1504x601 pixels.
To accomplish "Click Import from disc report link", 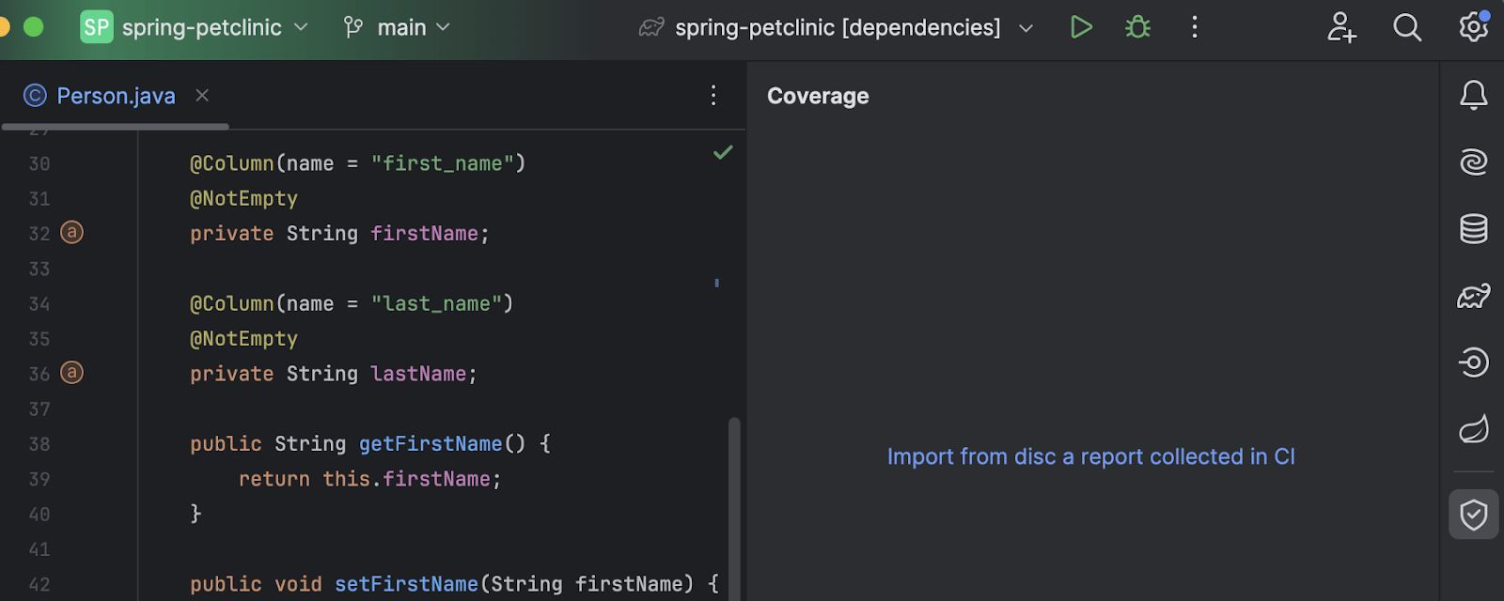I will pyautogui.click(x=1090, y=456).
